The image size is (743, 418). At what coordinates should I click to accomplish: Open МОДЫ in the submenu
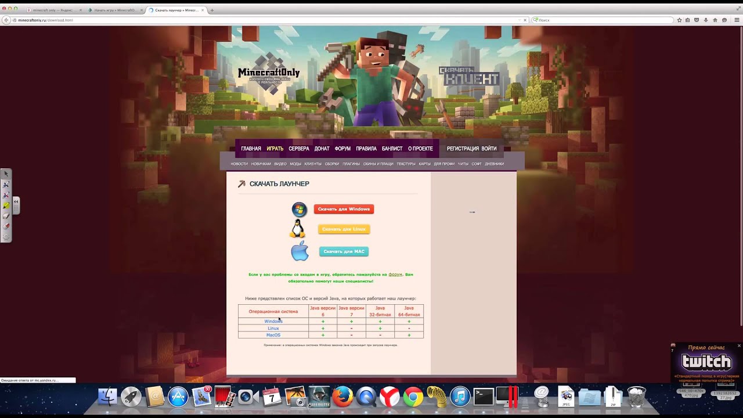(295, 164)
